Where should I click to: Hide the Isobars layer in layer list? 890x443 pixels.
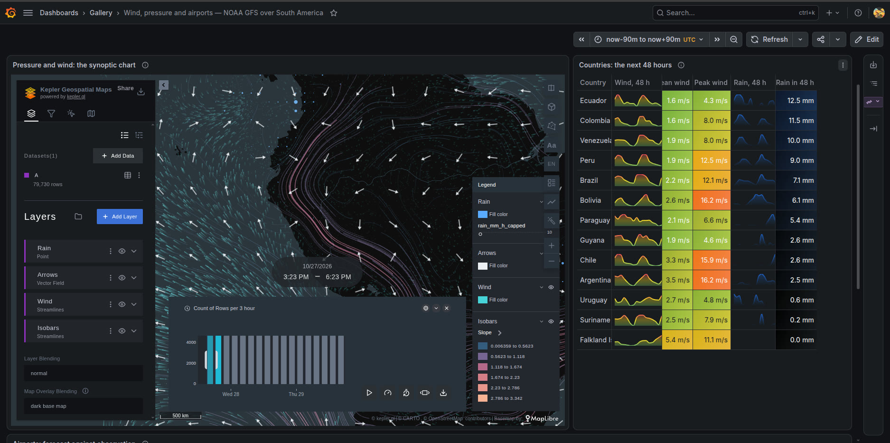click(x=122, y=331)
